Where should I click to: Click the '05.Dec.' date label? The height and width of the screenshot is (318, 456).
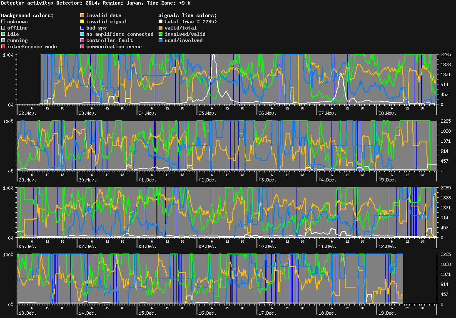387,180
